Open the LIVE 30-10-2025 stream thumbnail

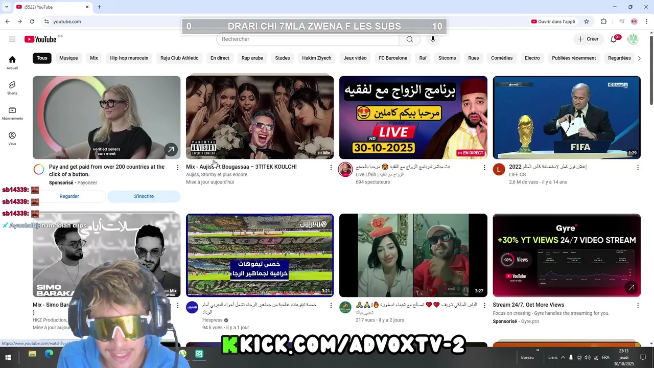pos(413,118)
